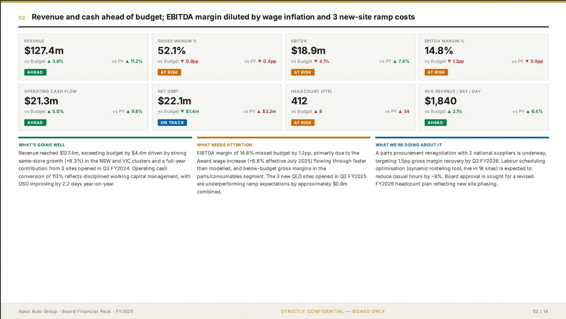Image resolution: width=566 pixels, height=319 pixels.
Task: Select the $127.4m Revenue figure
Action: click(44, 51)
